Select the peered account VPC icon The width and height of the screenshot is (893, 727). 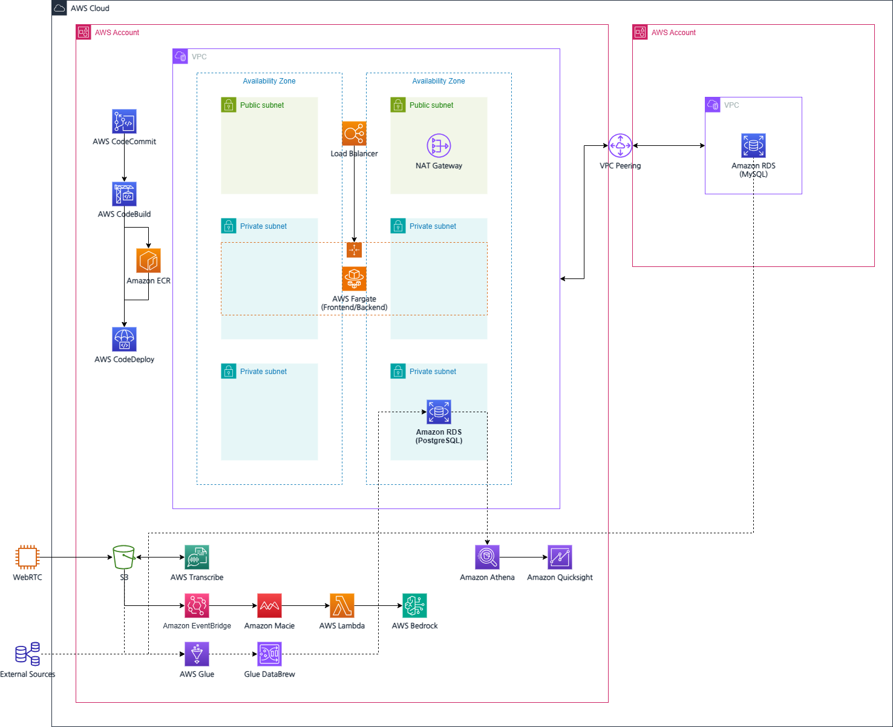713,105
